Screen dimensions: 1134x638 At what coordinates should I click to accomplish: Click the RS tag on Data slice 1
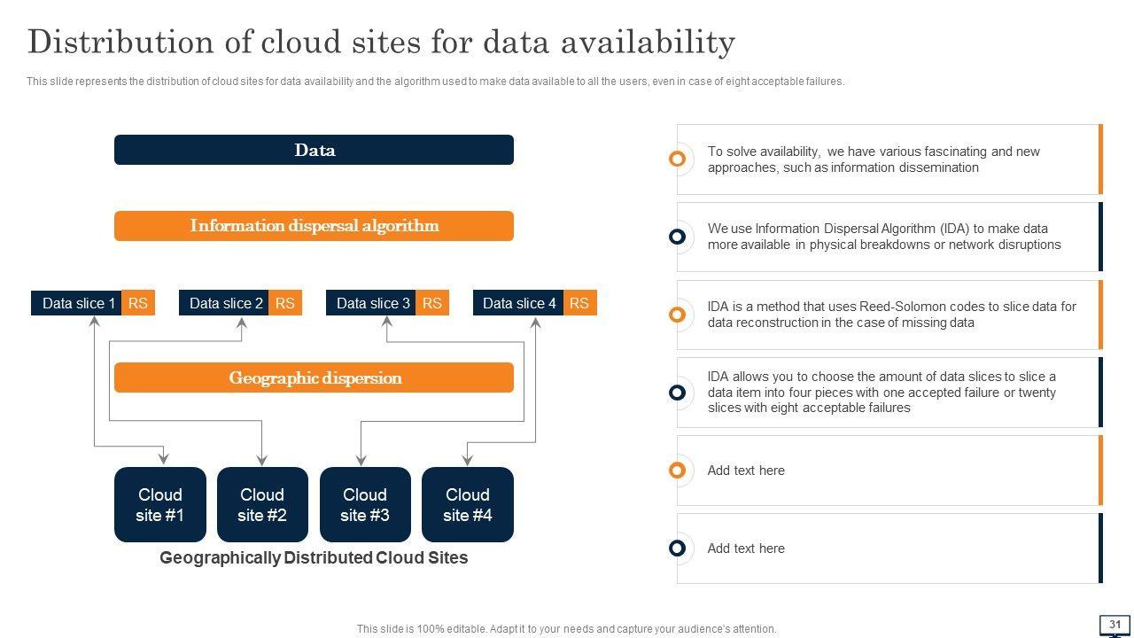click(137, 303)
